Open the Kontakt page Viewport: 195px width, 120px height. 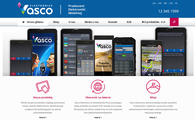(113, 22)
